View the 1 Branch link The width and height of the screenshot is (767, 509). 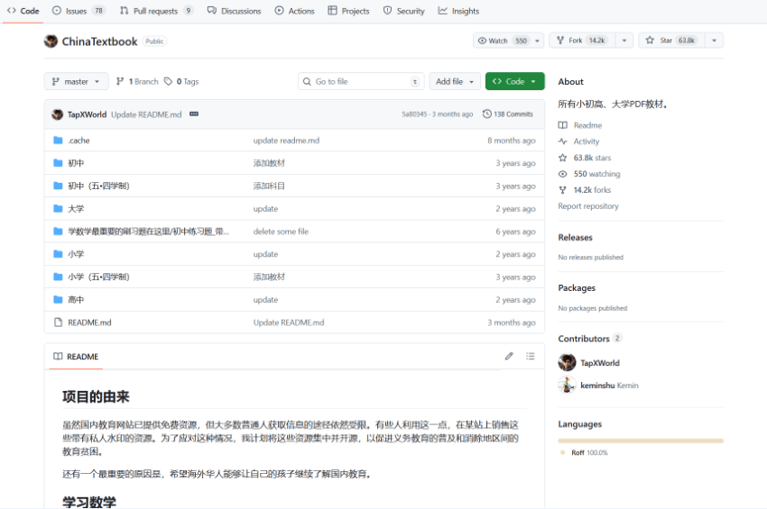[x=137, y=82]
